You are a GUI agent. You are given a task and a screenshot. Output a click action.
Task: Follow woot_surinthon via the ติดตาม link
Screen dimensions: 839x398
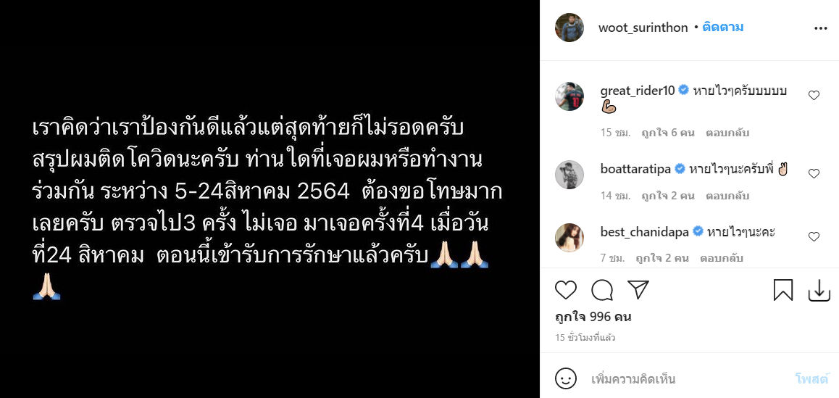click(723, 28)
